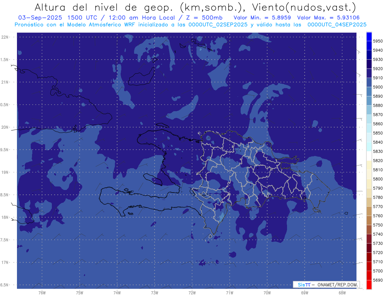Viewport: 384px width, 297px height.
Task: Select the '5860' legend value
Action: click(x=378, y=124)
